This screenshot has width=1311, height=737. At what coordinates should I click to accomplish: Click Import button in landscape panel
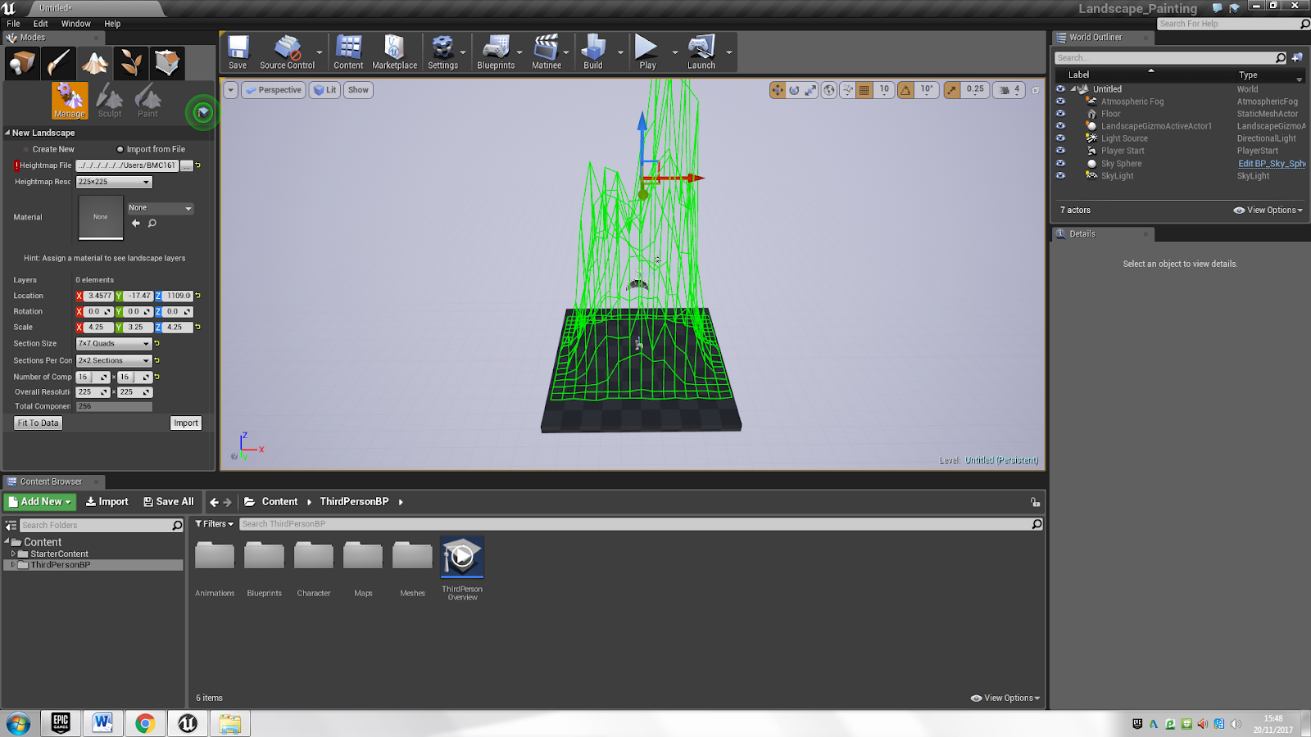click(x=186, y=423)
